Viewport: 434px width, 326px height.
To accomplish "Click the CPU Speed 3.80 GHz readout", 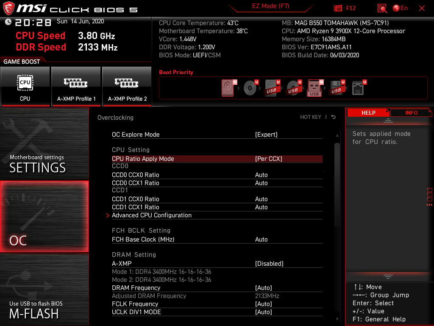I will pyautogui.click(x=65, y=36).
